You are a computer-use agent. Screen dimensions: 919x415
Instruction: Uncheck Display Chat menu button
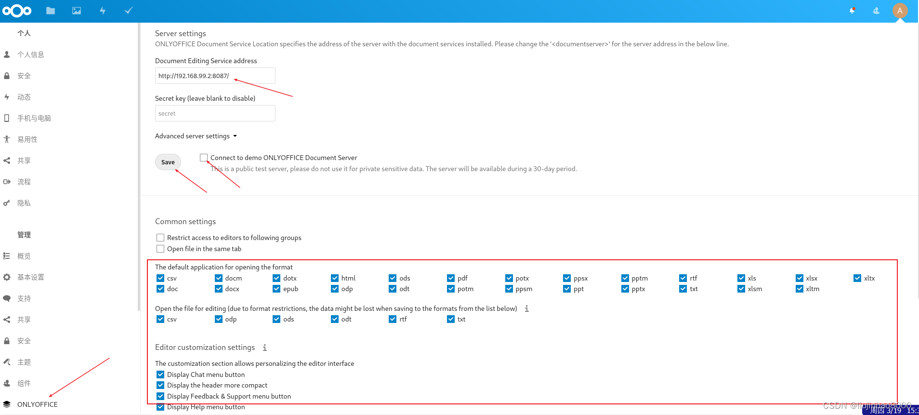160,375
